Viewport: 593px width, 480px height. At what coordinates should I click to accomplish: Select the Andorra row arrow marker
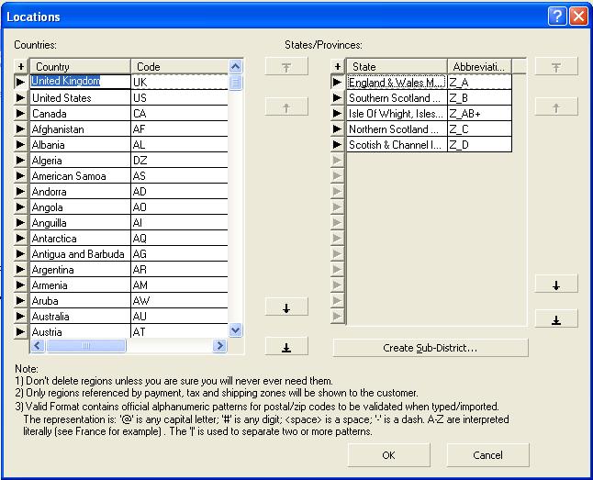coord(21,191)
